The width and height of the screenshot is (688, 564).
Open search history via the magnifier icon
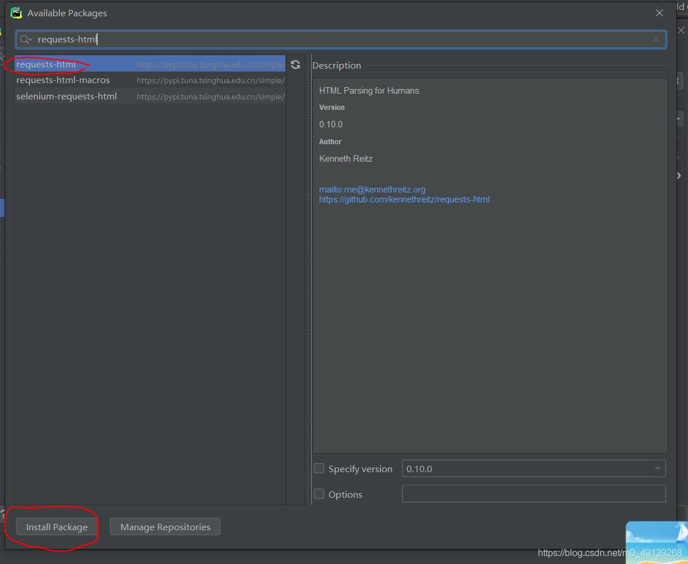(26, 40)
